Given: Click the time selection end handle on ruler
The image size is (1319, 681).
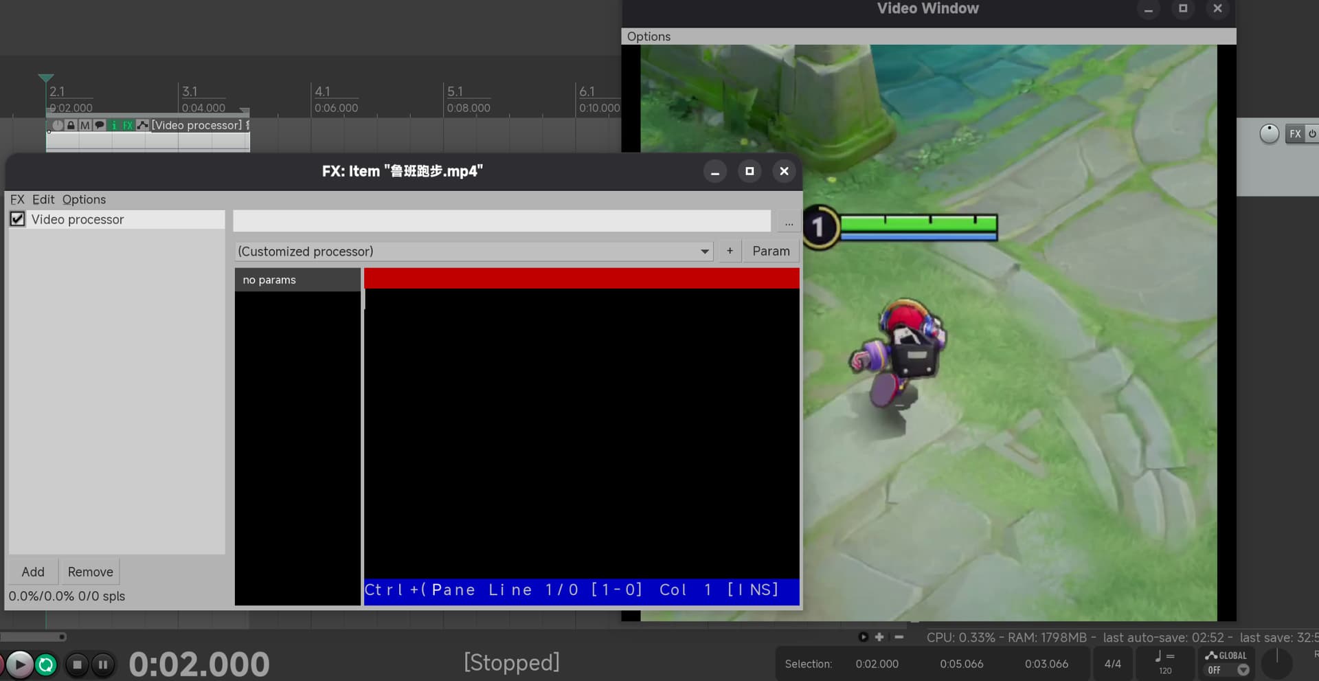Looking at the screenshot, I should click(245, 110).
